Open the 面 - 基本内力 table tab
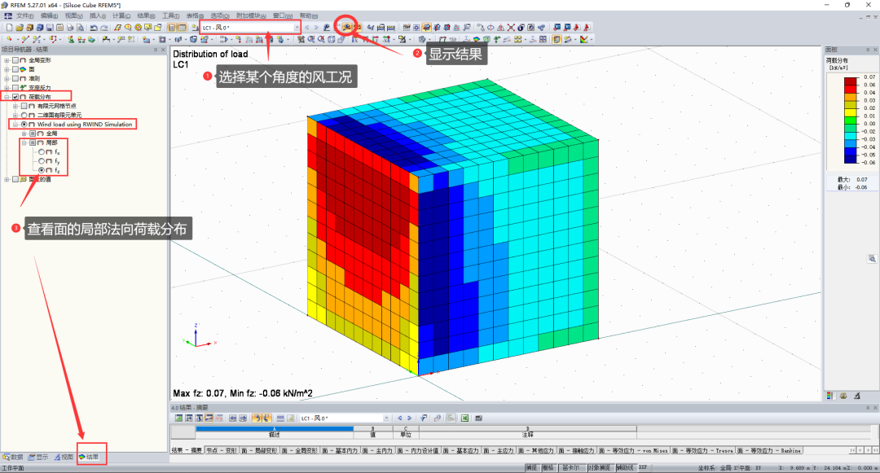Viewport: 880px width, 473px height. pyautogui.click(x=340, y=450)
